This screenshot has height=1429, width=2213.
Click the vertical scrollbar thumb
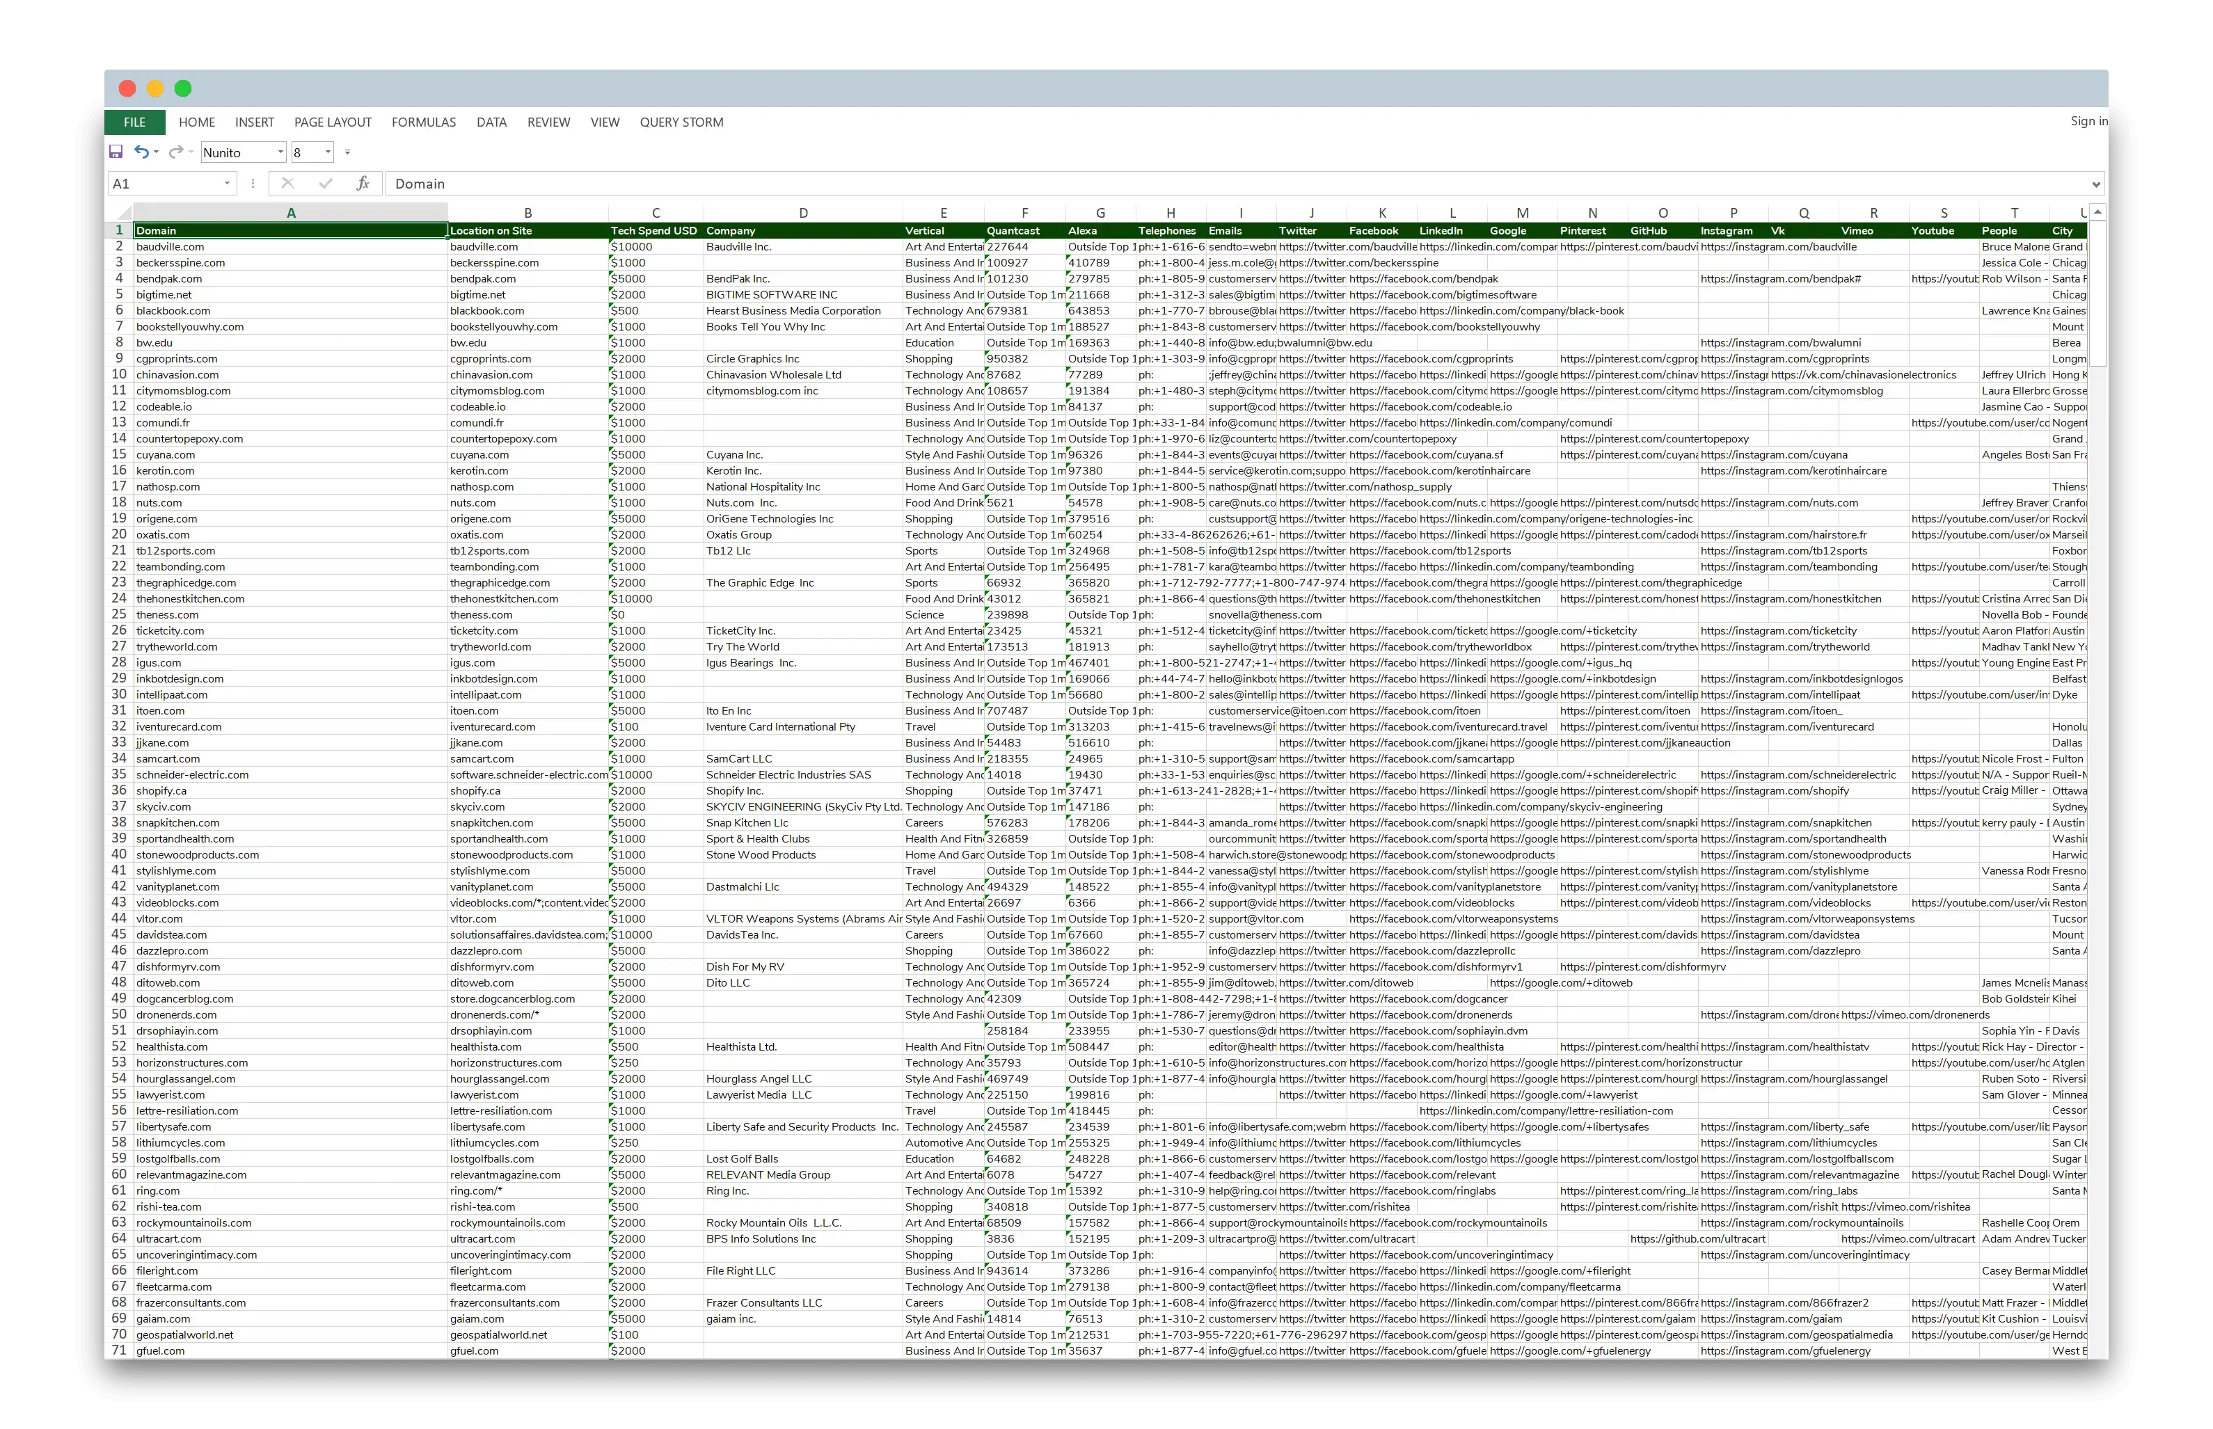pos(2097,293)
